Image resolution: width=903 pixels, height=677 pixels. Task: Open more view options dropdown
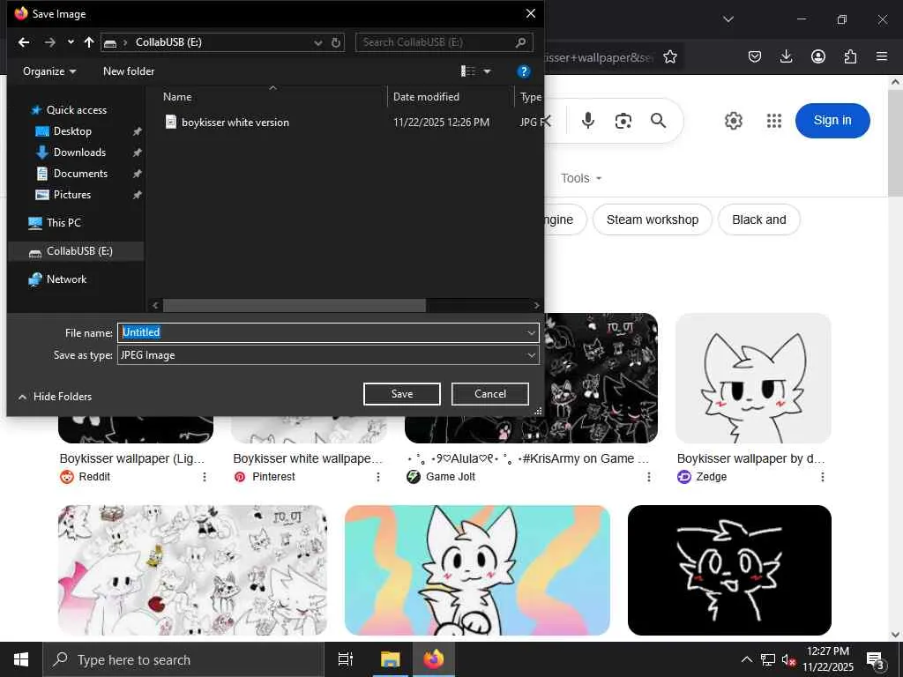pos(487,71)
